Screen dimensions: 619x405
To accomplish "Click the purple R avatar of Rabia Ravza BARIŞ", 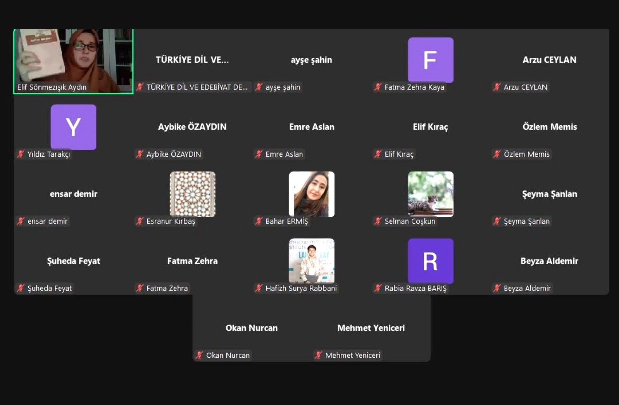I will click(430, 261).
